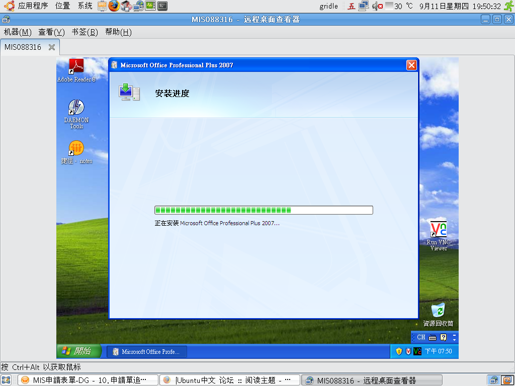Click the Windows tray clock 下午 07:50
The width and height of the screenshot is (515, 386).
438,351
